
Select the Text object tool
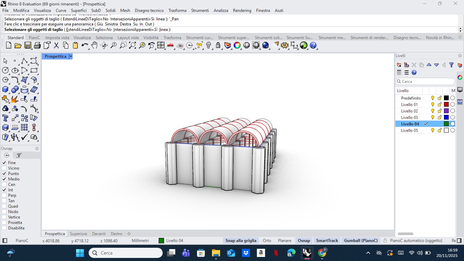pos(5,118)
